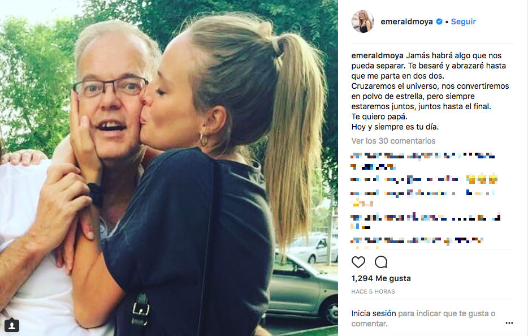Click Inicia sesión link
The width and height of the screenshot is (528, 336).
374,313
